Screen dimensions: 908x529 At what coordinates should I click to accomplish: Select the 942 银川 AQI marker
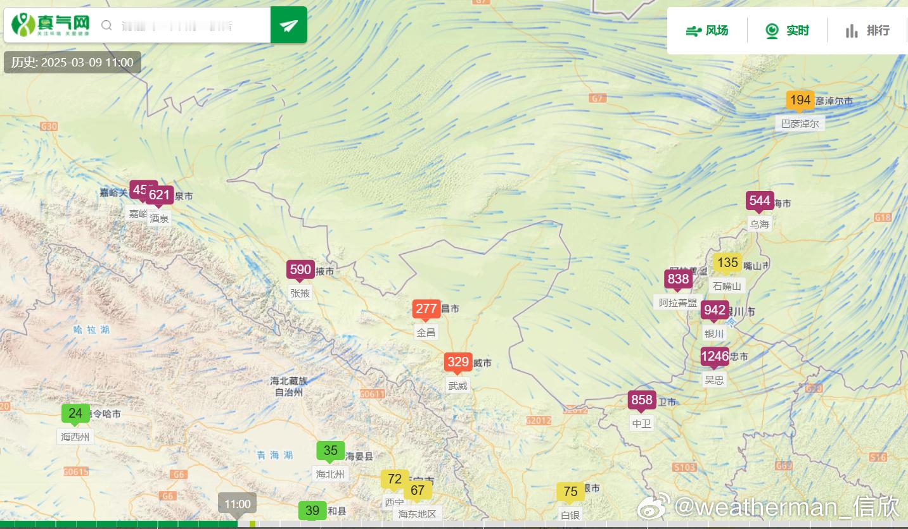[715, 311]
